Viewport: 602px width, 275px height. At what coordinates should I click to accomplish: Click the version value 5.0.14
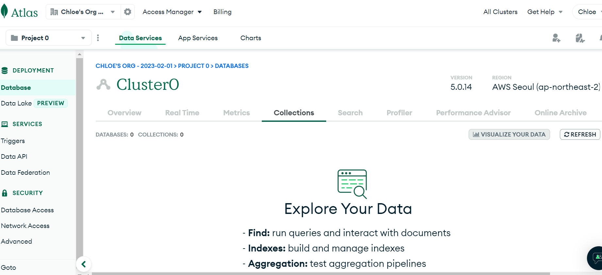coord(461,87)
